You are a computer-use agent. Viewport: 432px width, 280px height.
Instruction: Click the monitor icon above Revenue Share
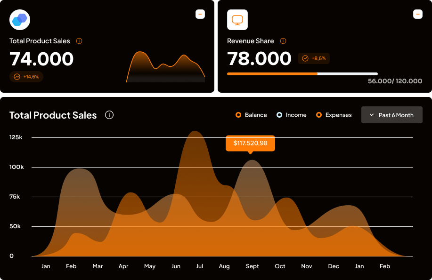[x=237, y=20]
